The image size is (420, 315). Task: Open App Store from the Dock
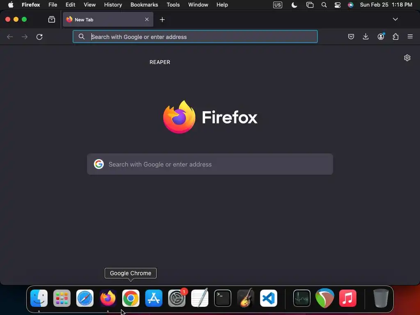point(154,298)
